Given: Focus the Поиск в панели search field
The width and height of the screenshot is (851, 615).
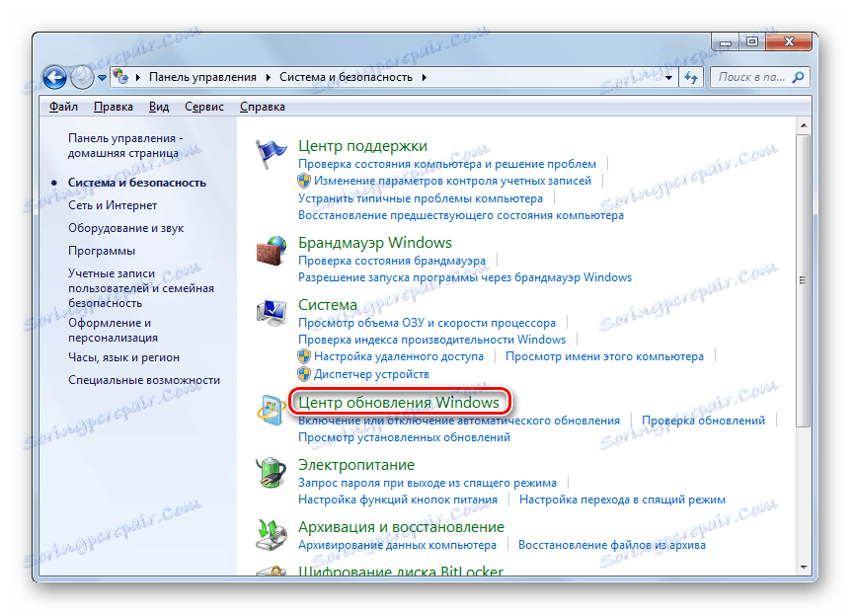Looking at the screenshot, I should point(760,78).
